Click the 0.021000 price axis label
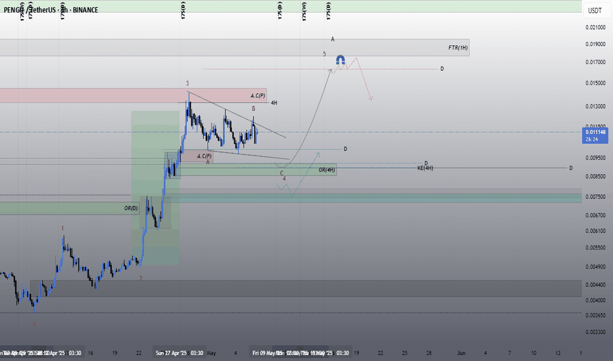Image resolution: width=613 pixels, height=361 pixels. [x=595, y=28]
